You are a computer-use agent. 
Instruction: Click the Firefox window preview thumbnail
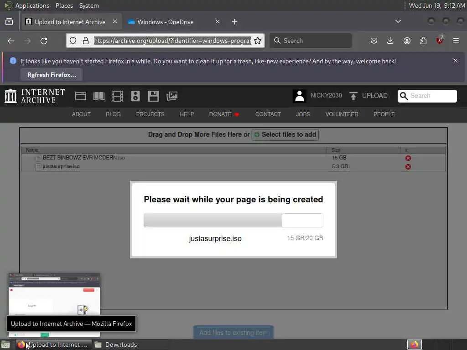54,304
